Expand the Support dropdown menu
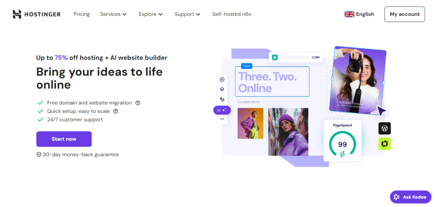The image size is (437, 207). (187, 14)
